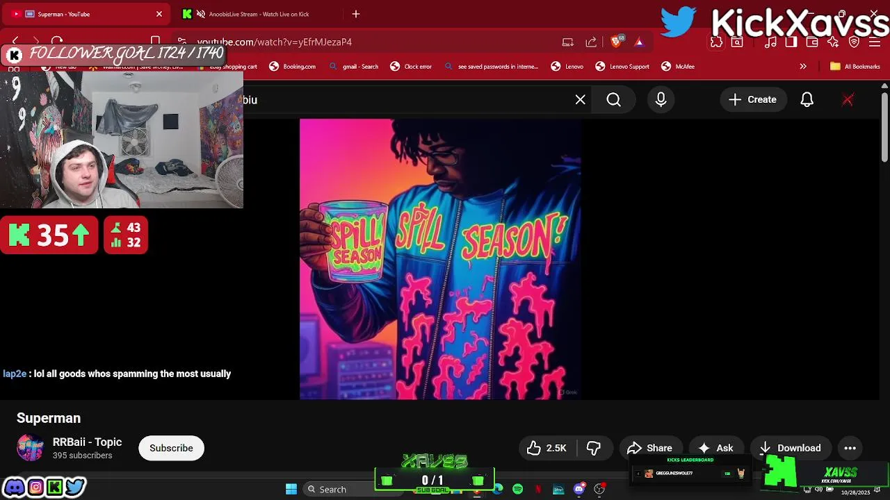Open the Brave Rewards triangle icon
The height and width of the screenshot is (500, 890).
[x=638, y=42]
